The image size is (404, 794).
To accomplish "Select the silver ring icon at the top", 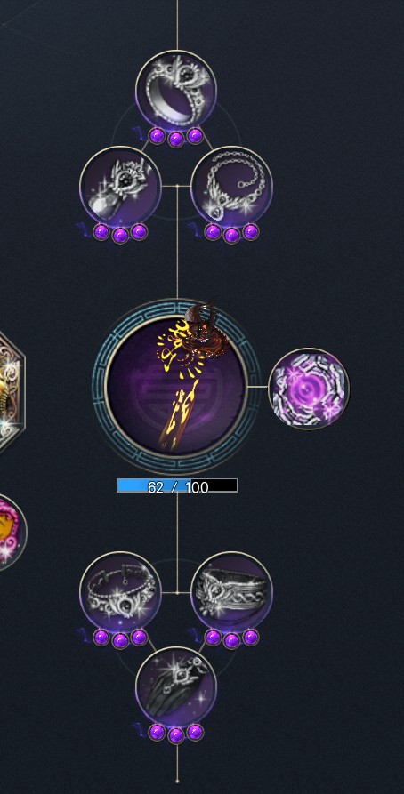I will 176,90.
